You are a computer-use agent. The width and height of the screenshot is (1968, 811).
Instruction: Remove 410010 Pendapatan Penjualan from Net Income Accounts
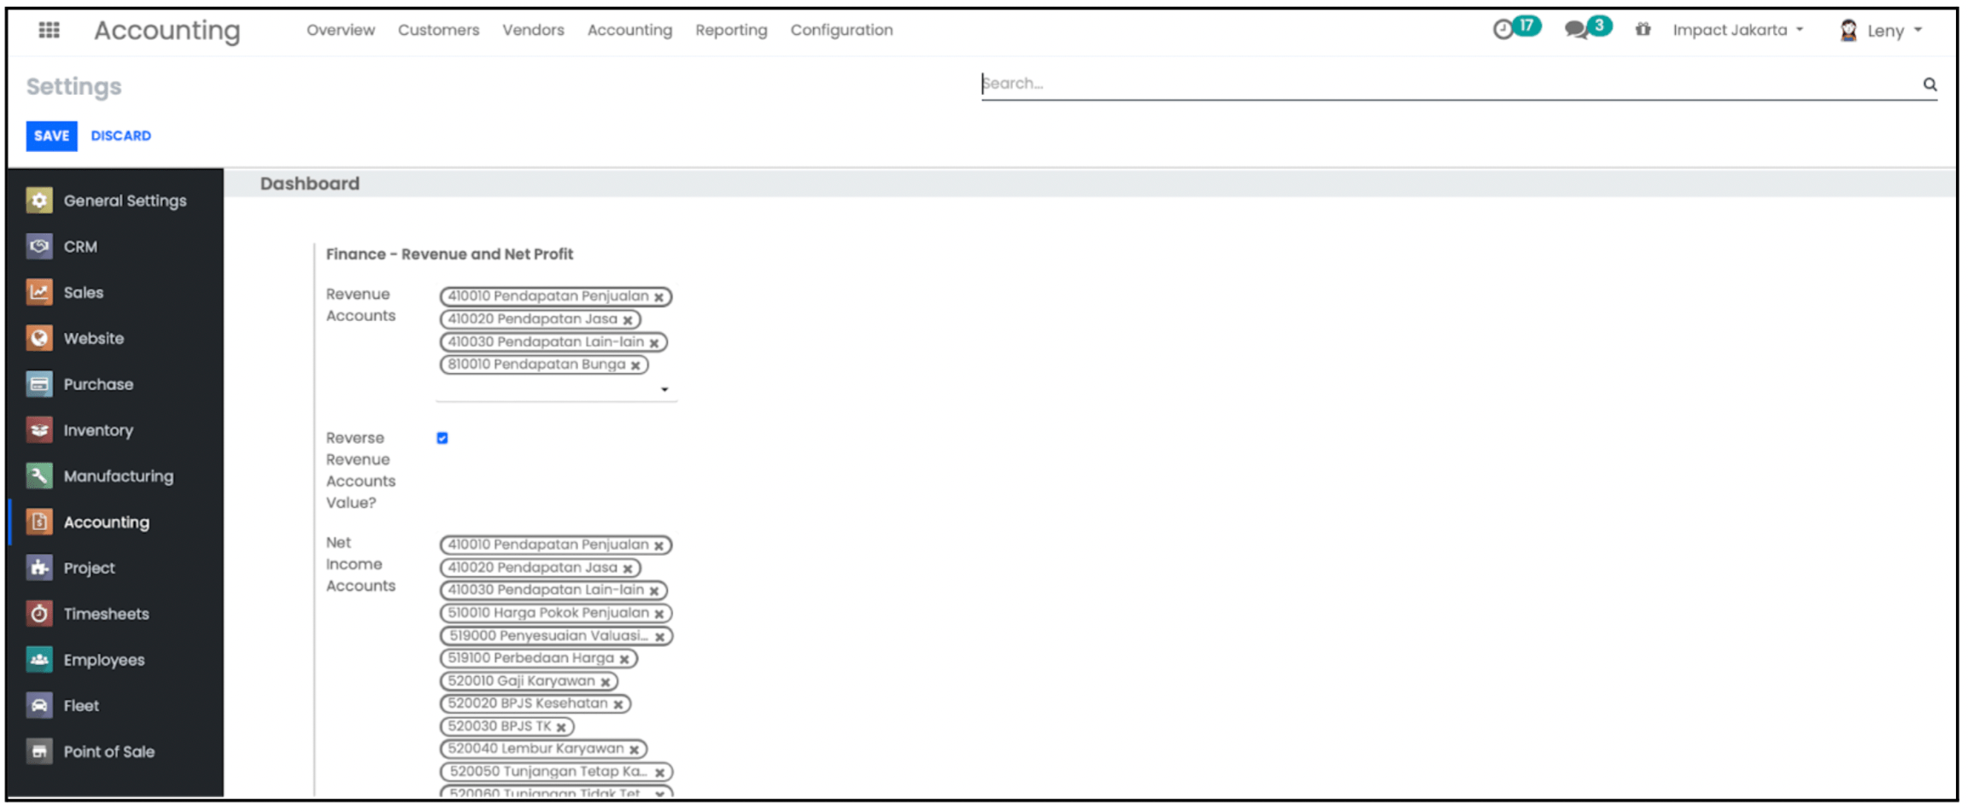coord(659,546)
